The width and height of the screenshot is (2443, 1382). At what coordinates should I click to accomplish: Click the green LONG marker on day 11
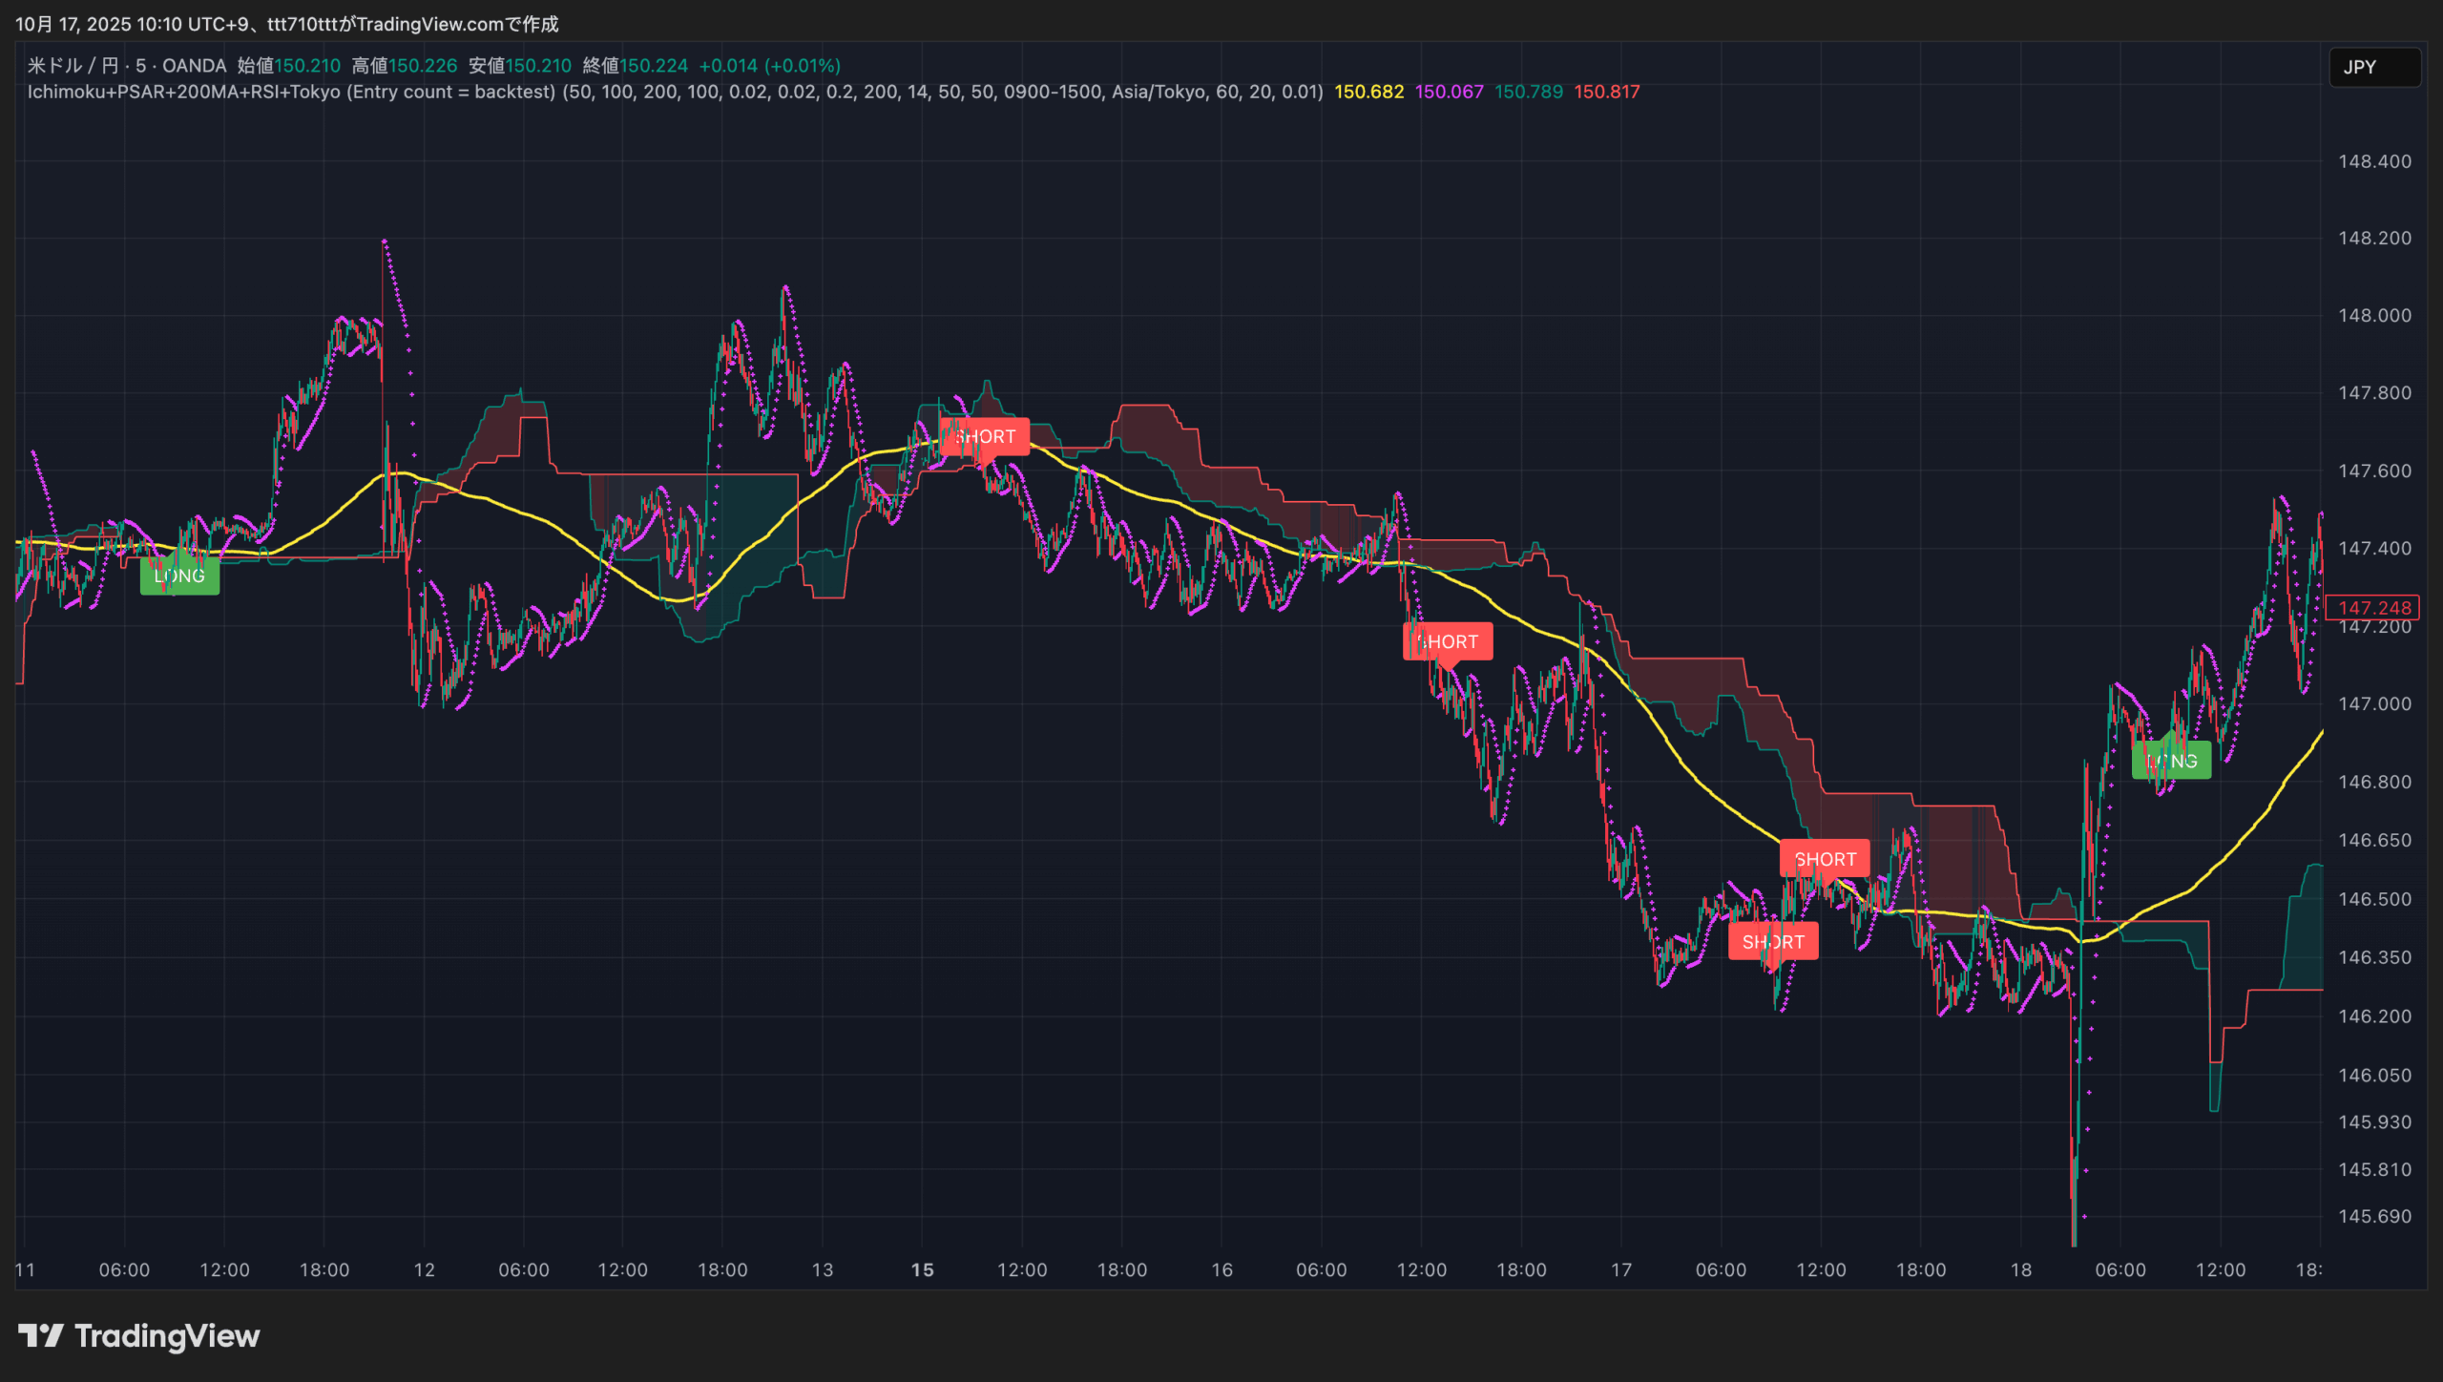[x=179, y=576]
